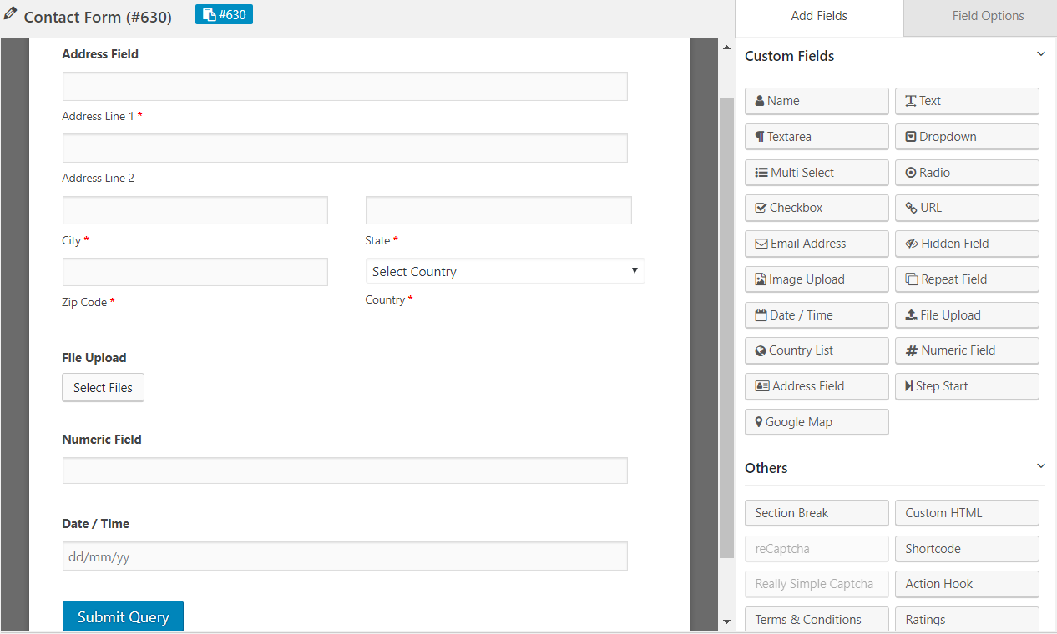Viewport: 1057px width, 634px height.
Task: Switch to the Field Options tab
Action: (988, 16)
